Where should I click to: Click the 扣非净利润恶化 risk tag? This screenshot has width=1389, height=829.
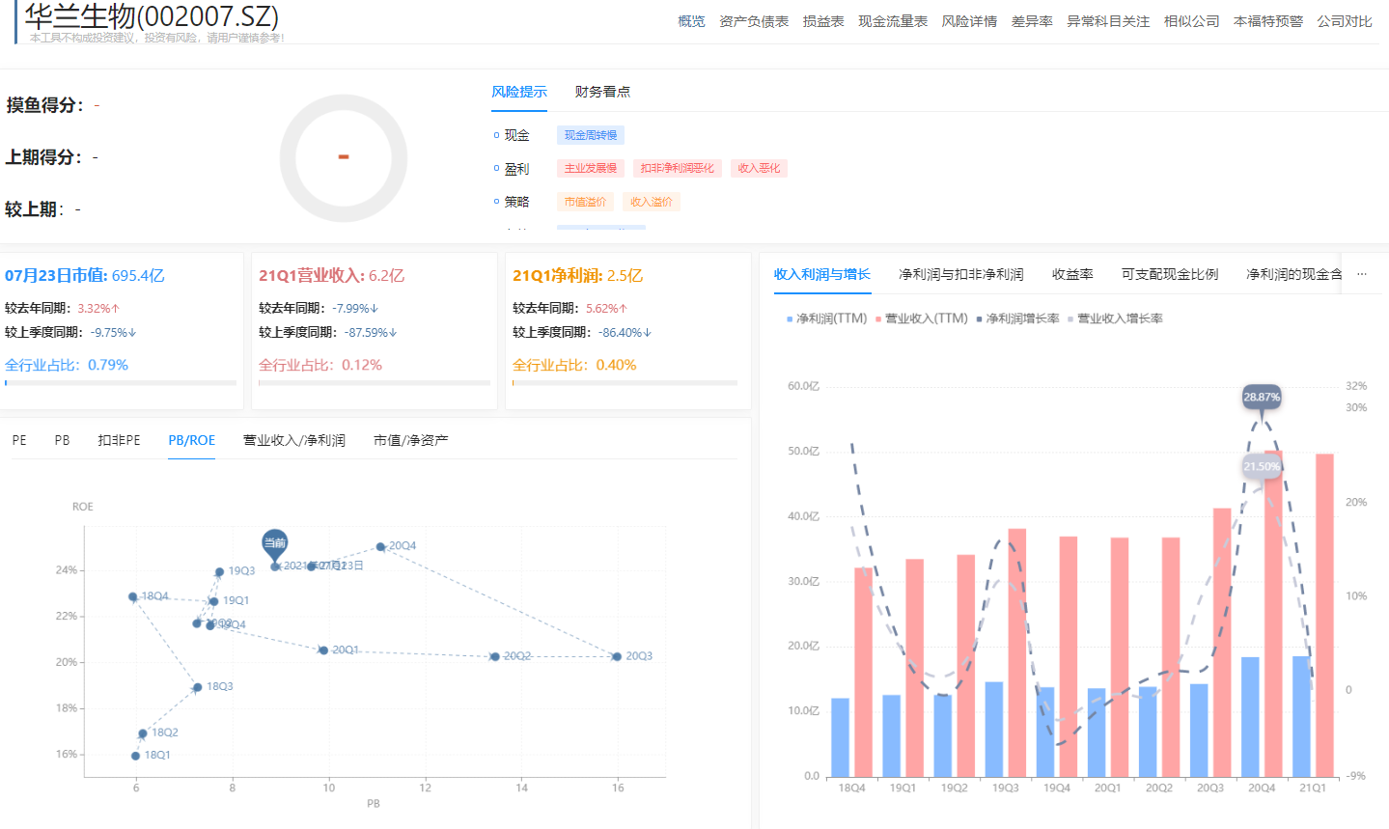click(678, 168)
